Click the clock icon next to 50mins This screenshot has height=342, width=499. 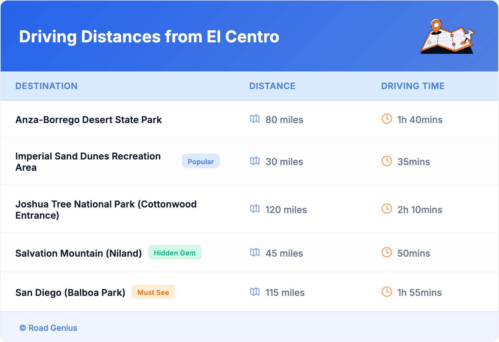click(387, 253)
